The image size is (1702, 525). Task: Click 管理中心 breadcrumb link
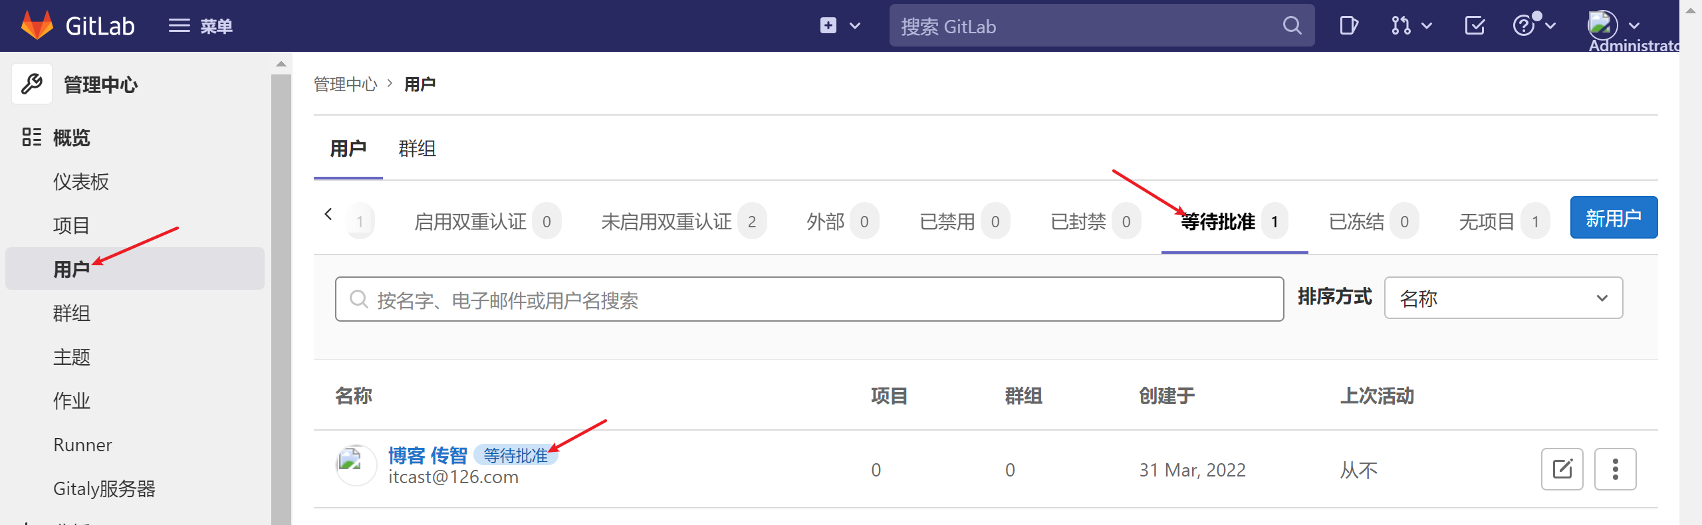[345, 84]
